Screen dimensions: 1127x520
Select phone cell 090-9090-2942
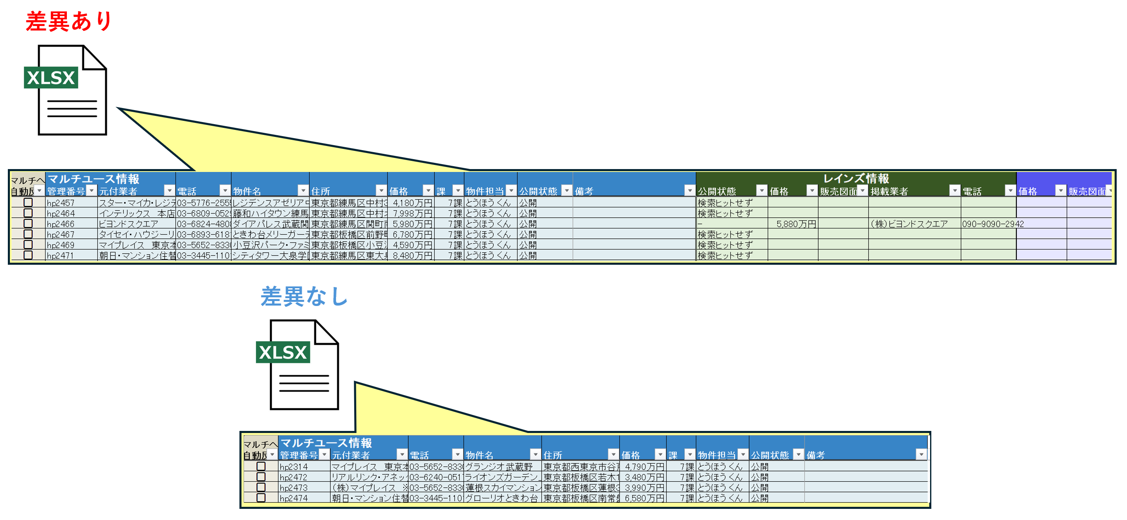point(988,224)
